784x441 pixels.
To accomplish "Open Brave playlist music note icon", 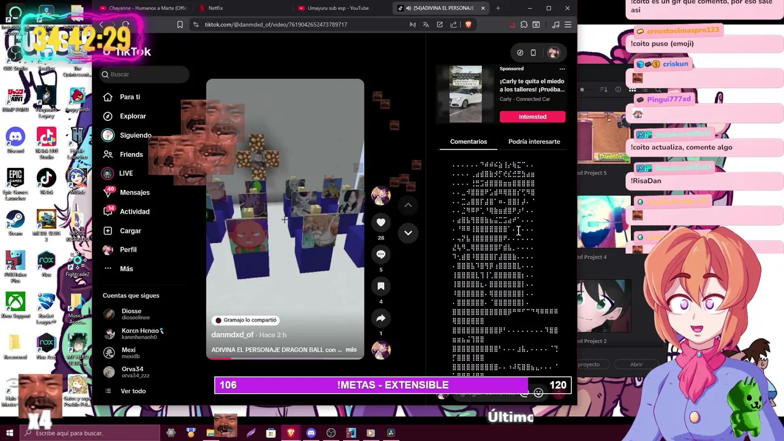I will coord(556,24).
